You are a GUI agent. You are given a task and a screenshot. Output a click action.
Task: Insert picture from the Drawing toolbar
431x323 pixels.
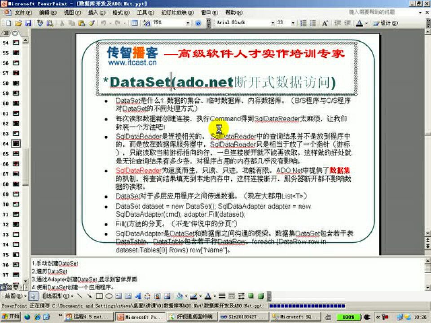(x=167, y=296)
